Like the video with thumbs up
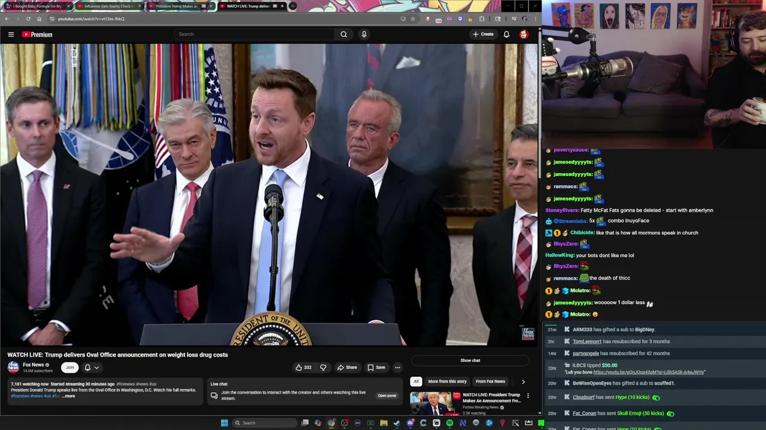This screenshot has width=766, height=430. (x=303, y=367)
